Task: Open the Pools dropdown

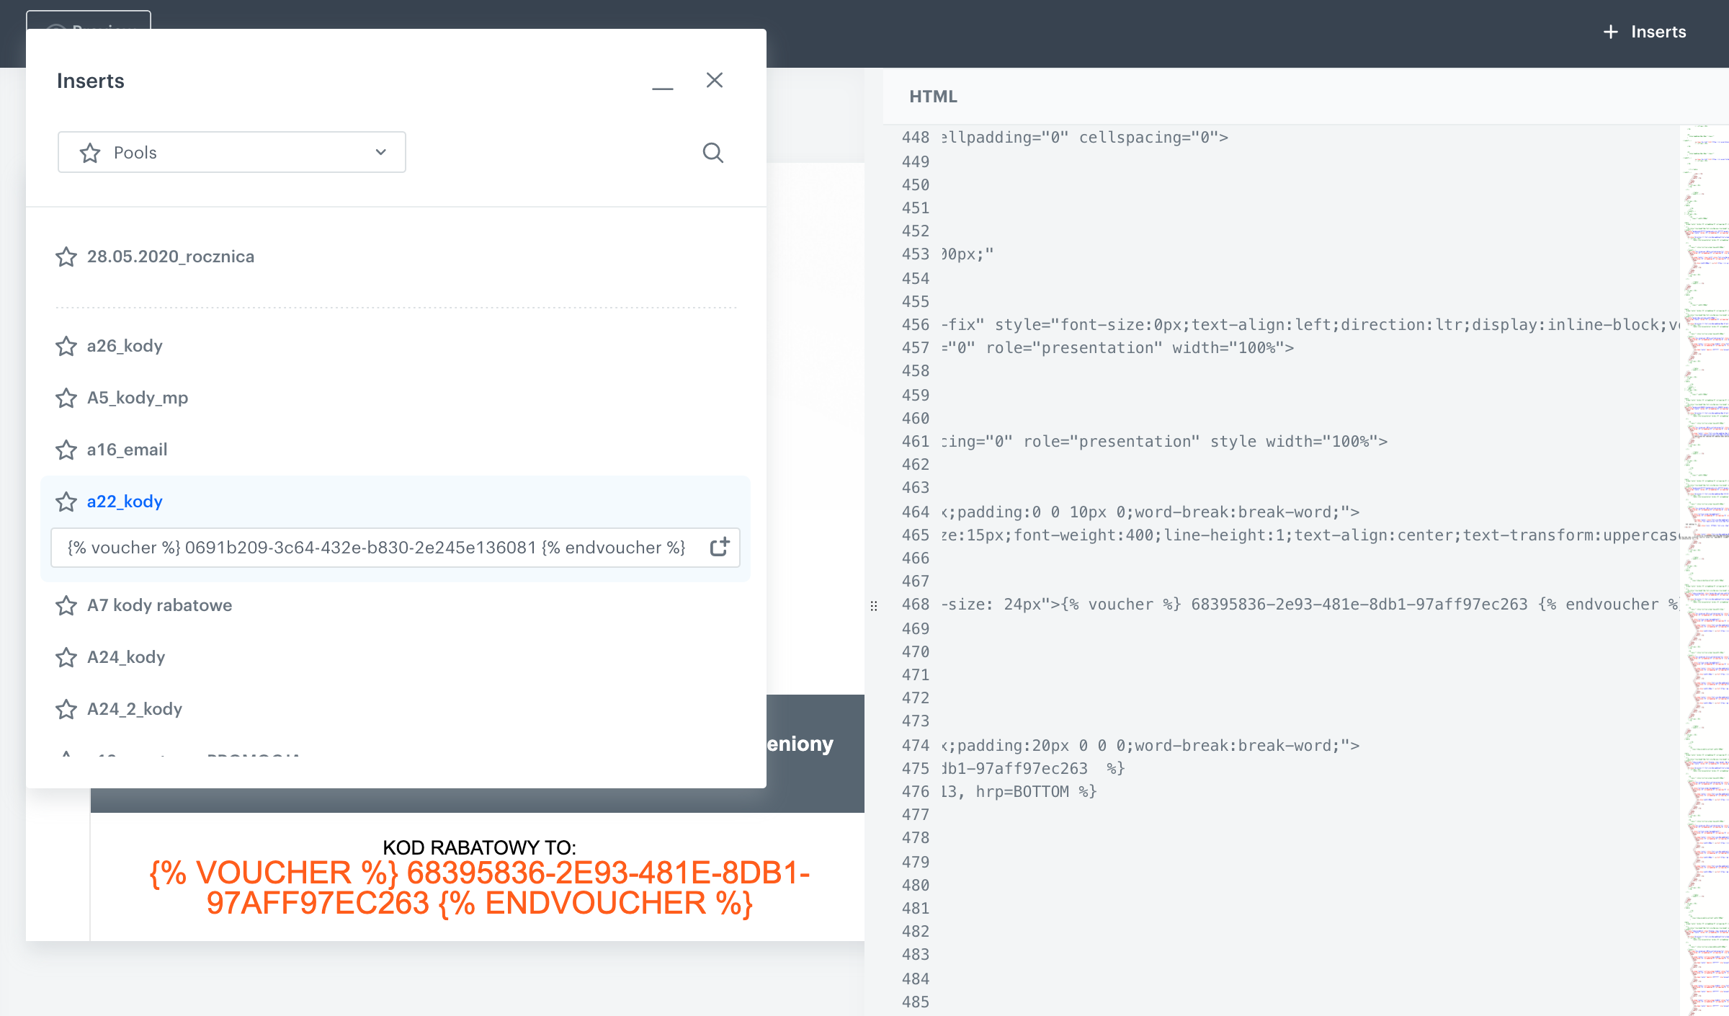Action: coord(231,153)
